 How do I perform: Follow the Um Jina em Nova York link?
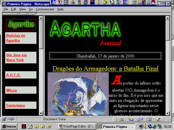17,57
